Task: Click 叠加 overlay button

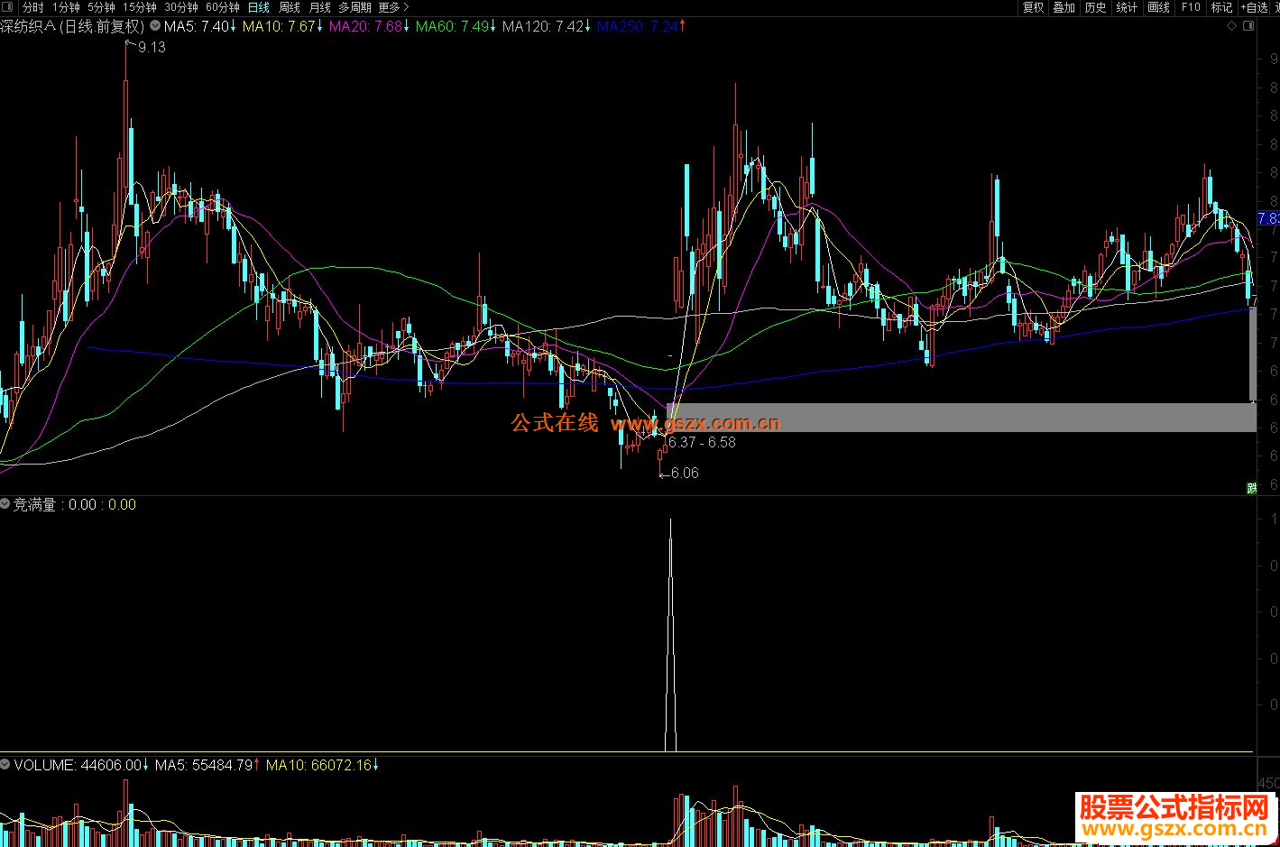Action: click(1064, 7)
